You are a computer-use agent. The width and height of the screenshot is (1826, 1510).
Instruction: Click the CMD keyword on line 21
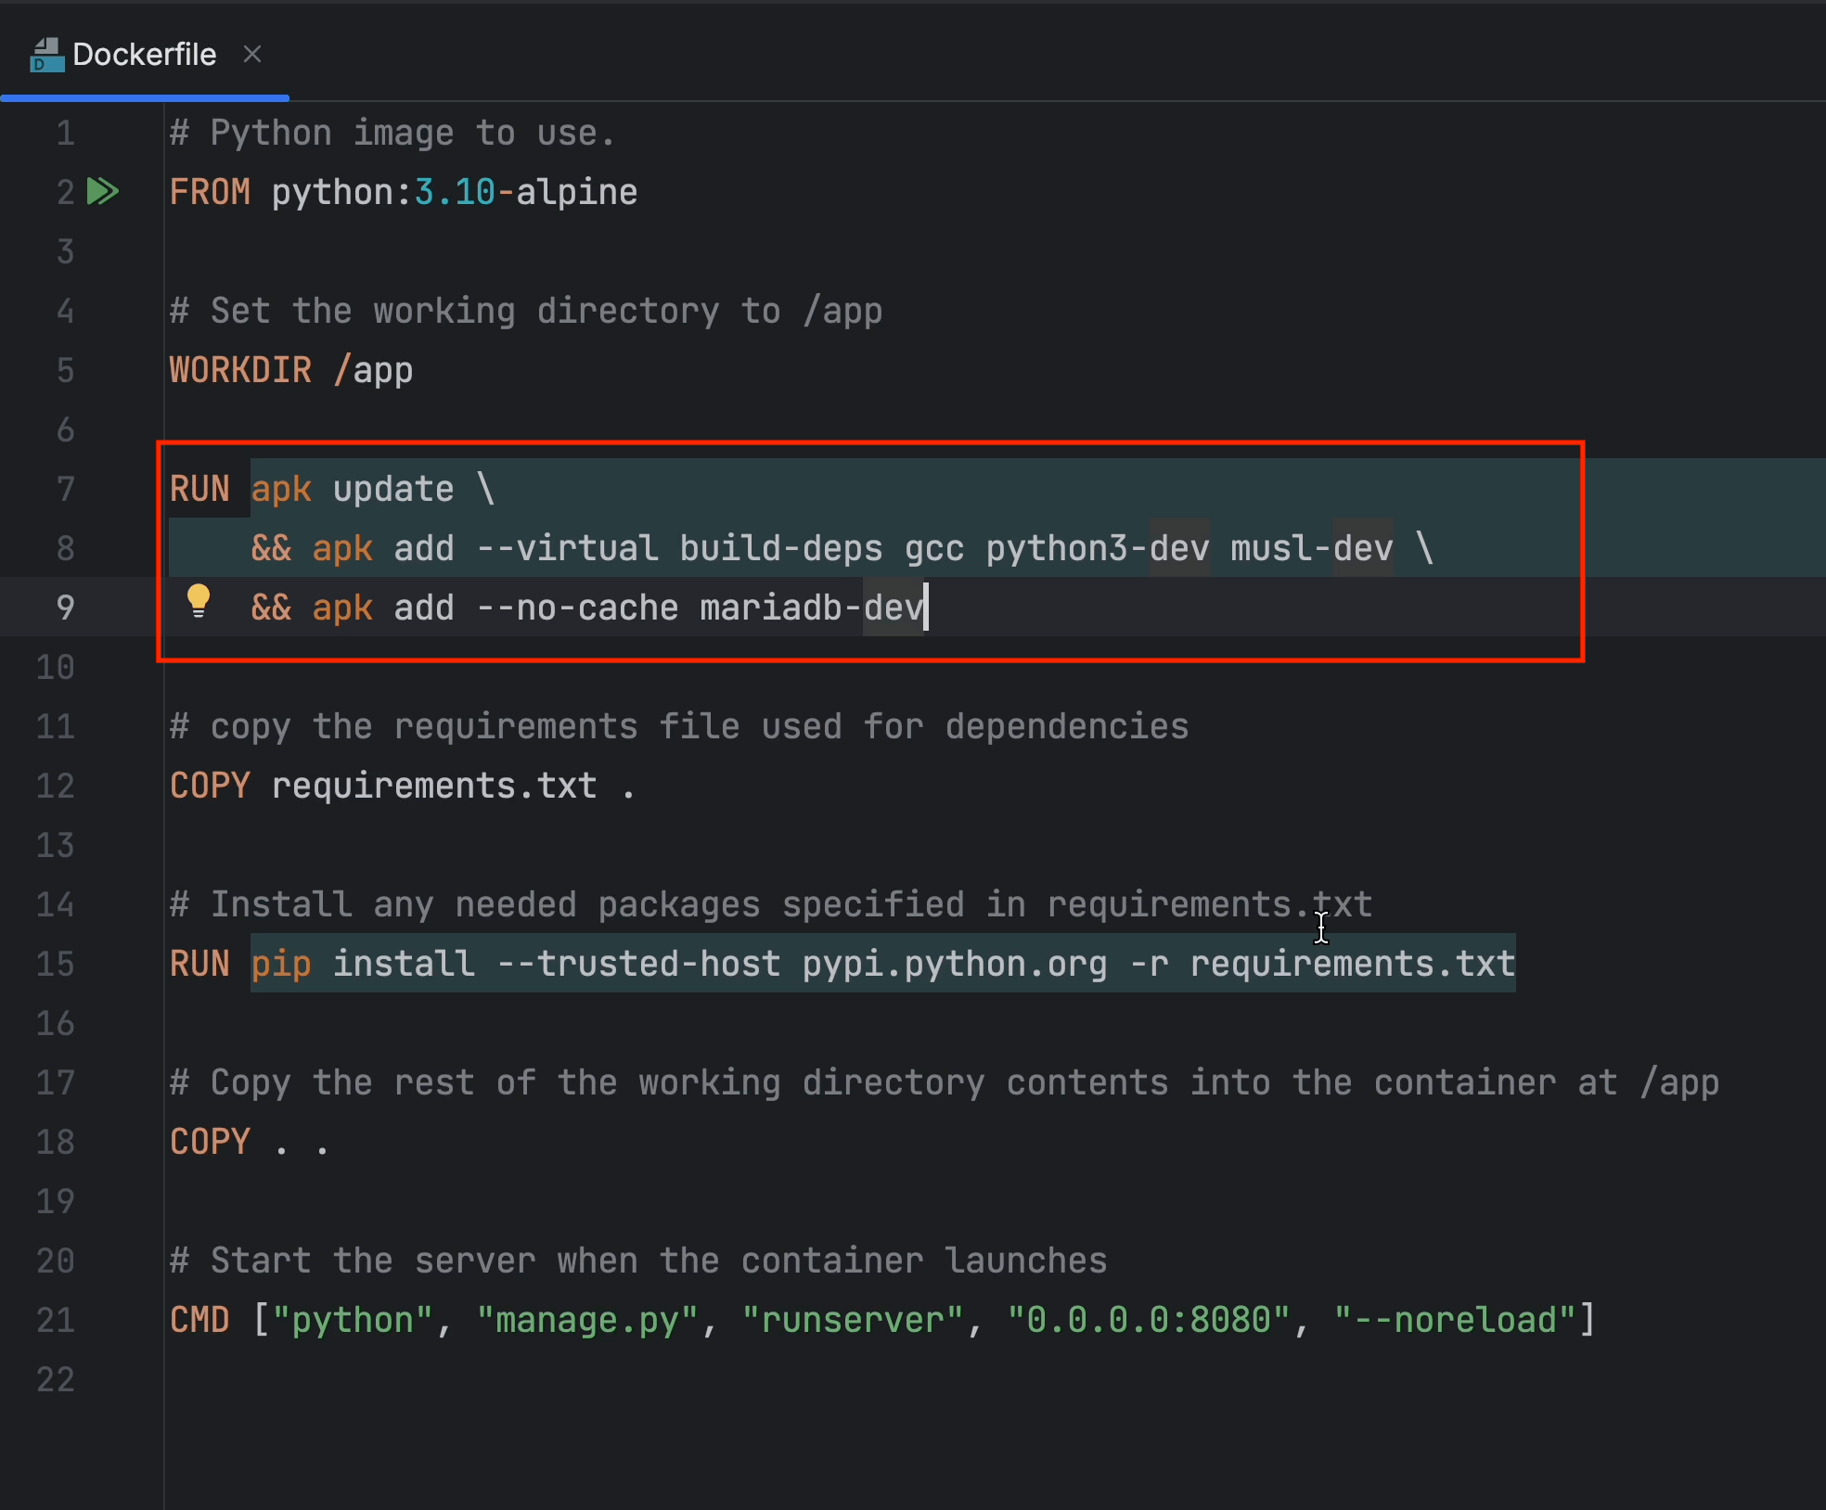click(199, 1320)
